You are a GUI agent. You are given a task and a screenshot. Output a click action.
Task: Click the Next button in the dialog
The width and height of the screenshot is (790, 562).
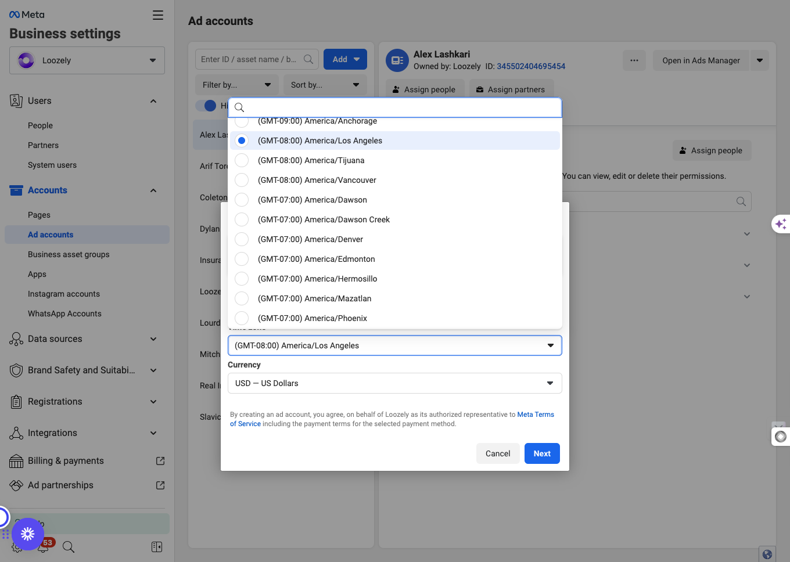(x=542, y=453)
